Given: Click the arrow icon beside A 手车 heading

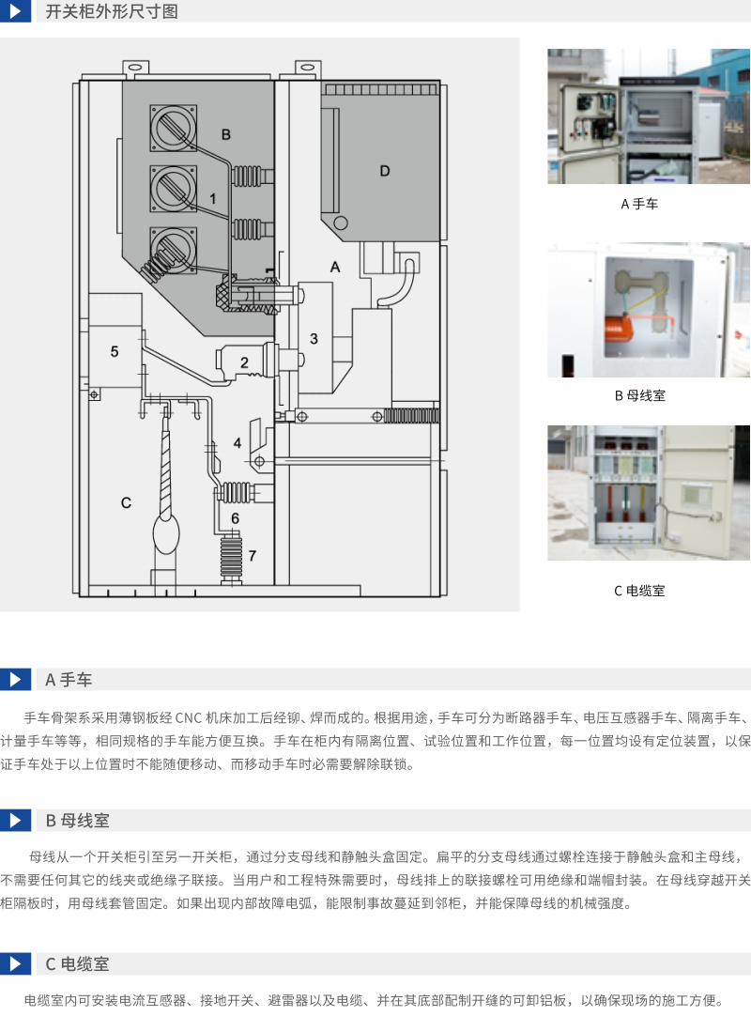Looking at the screenshot, I should pyautogui.click(x=16, y=680).
